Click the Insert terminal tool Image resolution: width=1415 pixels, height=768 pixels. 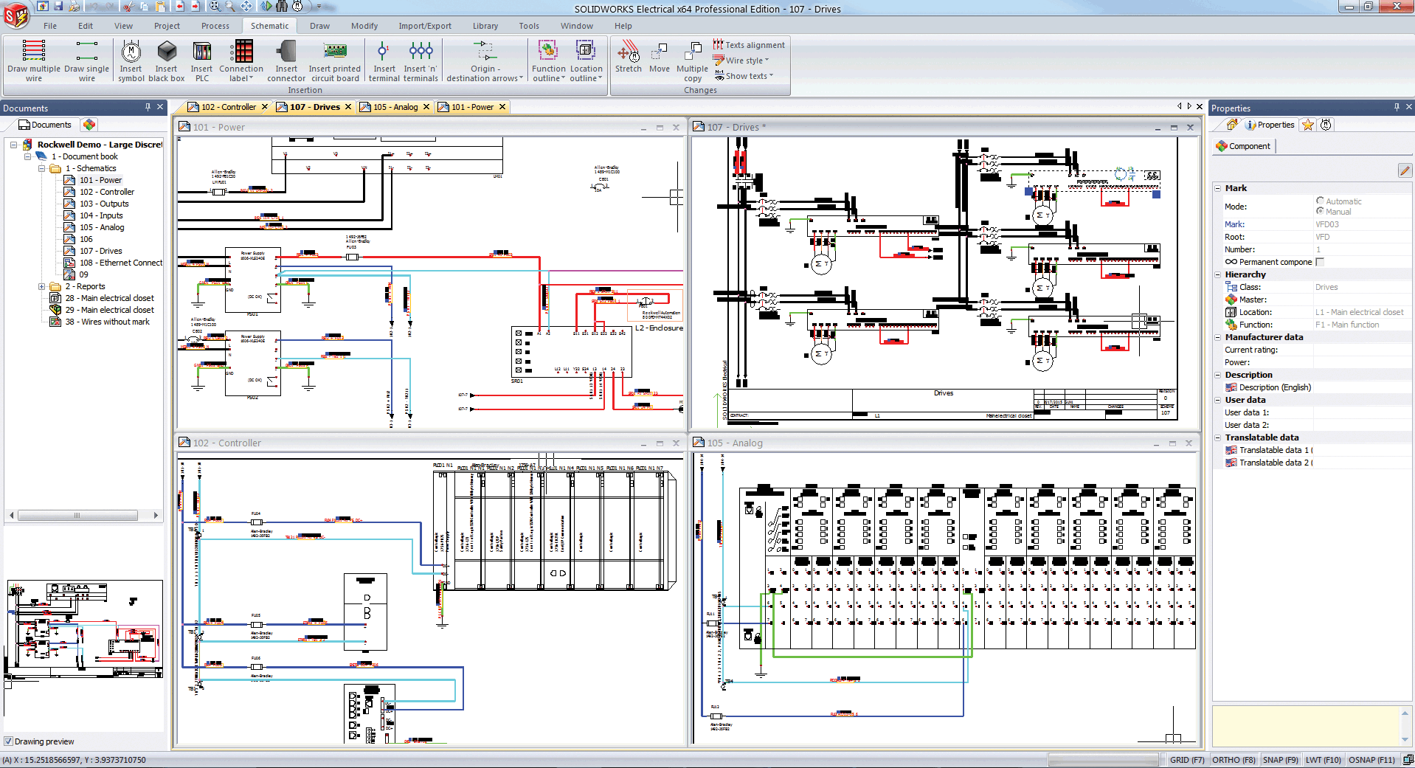384,59
